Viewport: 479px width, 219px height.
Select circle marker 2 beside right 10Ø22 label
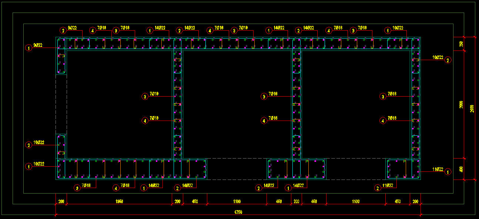448,60
